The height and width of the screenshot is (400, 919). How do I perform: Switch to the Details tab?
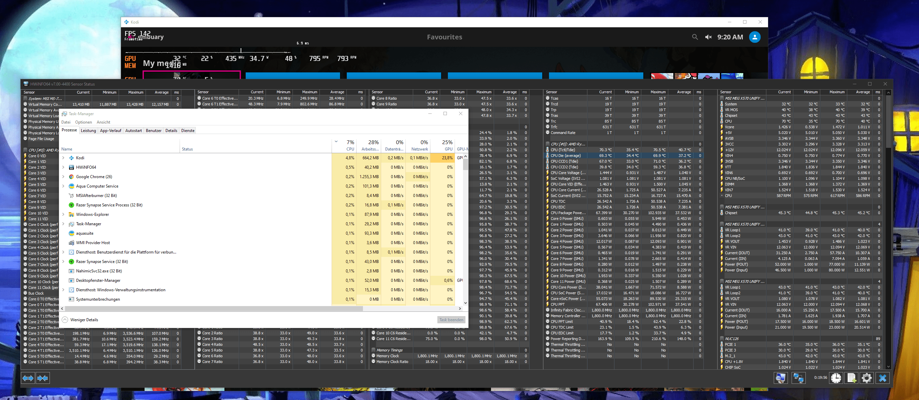(171, 131)
